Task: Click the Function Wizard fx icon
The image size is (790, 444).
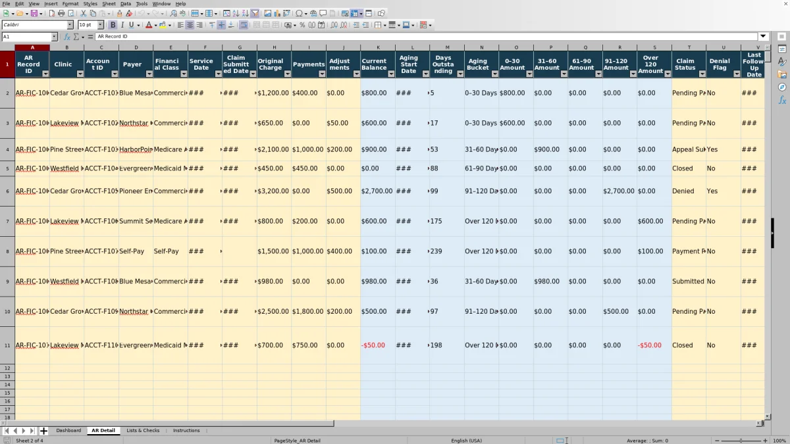Action: 67,37
